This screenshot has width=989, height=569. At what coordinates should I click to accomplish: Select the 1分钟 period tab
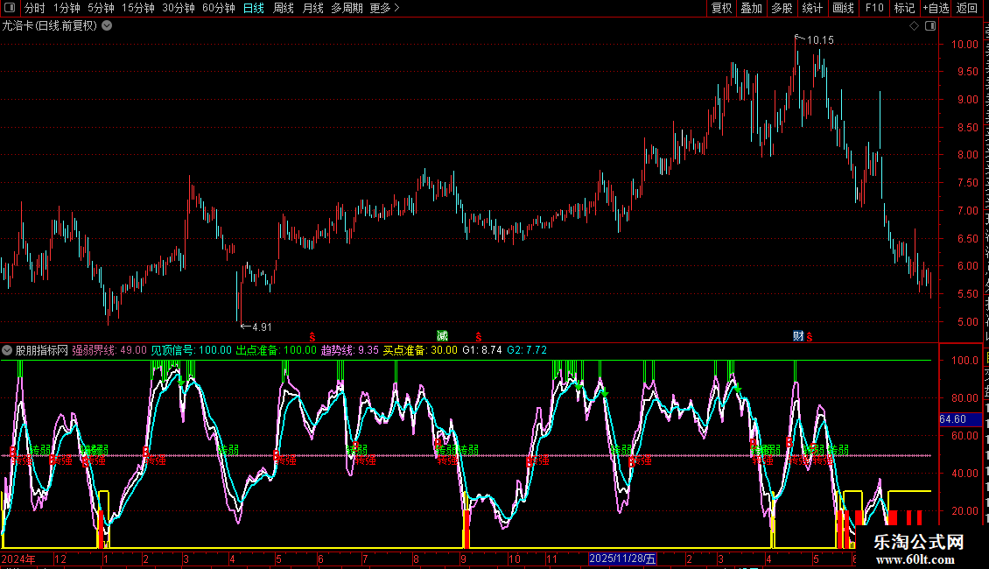[67, 8]
